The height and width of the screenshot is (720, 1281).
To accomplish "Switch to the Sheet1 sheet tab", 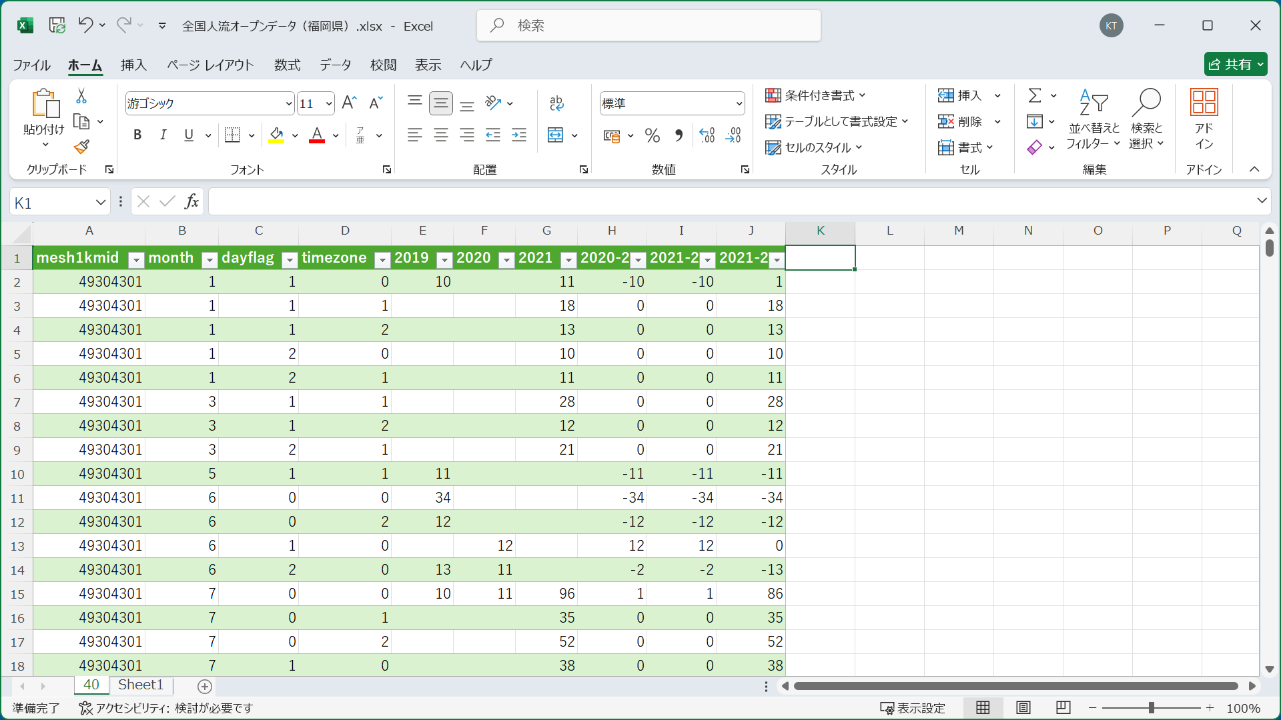I will 140,685.
